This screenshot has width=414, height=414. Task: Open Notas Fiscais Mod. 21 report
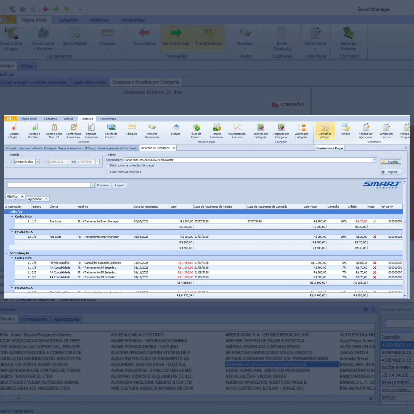click(54, 131)
